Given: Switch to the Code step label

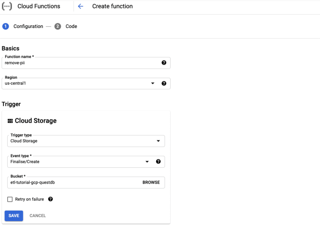Looking at the screenshot, I should tap(71, 26).
